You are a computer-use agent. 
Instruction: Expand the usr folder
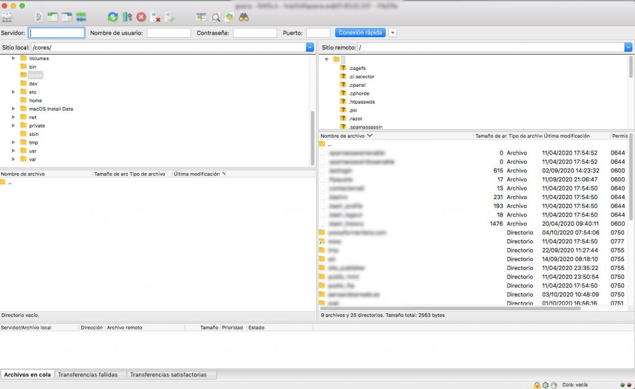tap(14, 151)
